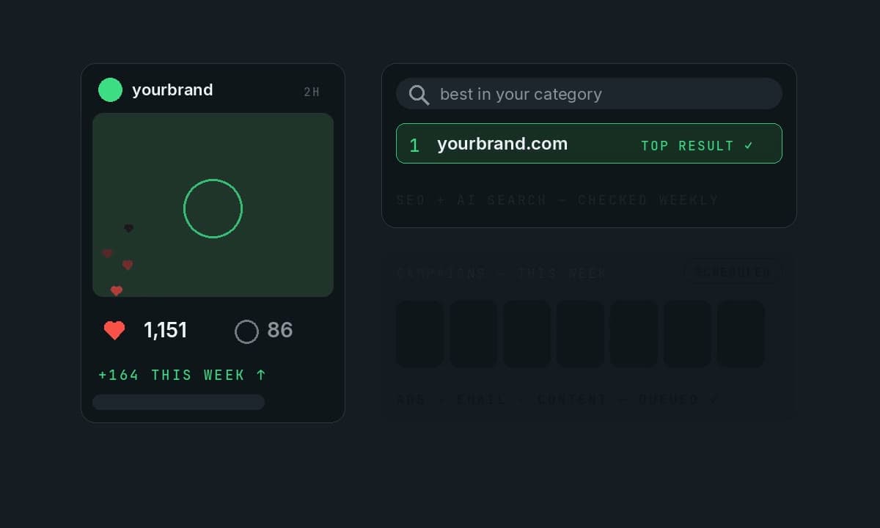Click "SEO + AI SEARCH — CHECKED WEEKLY" caption

point(557,199)
